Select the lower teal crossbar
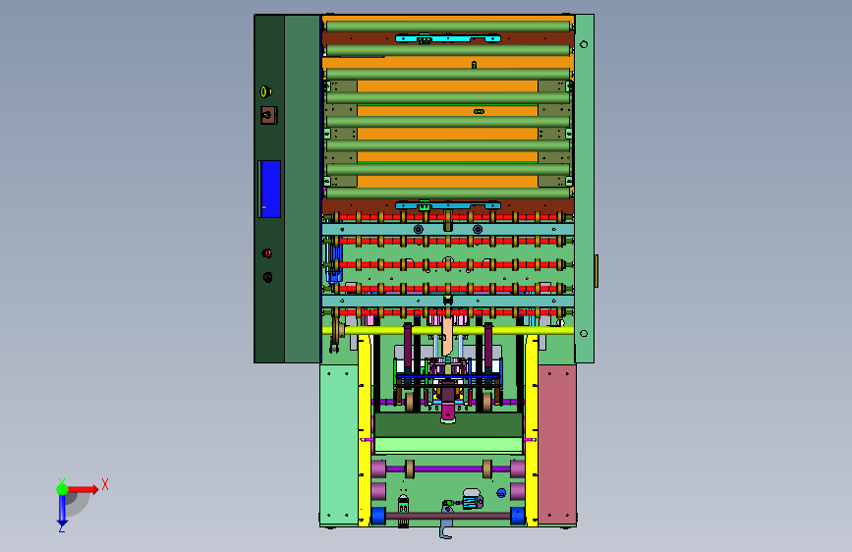The height and width of the screenshot is (552, 852). point(448,301)
